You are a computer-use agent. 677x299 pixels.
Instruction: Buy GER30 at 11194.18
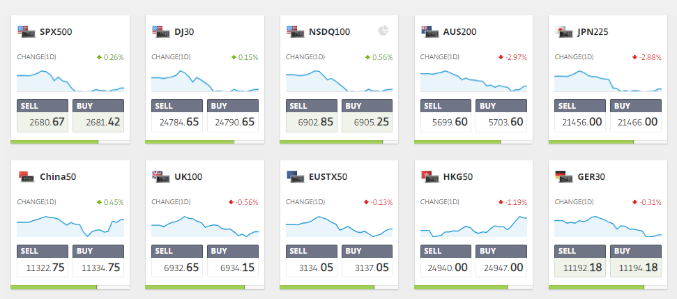coord(636,261)
